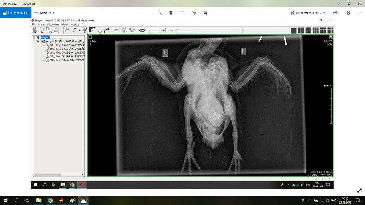Viewport: 365px width, 205px height.
Task: Select the pan hand tool in viewer
Action: point(67,31)
